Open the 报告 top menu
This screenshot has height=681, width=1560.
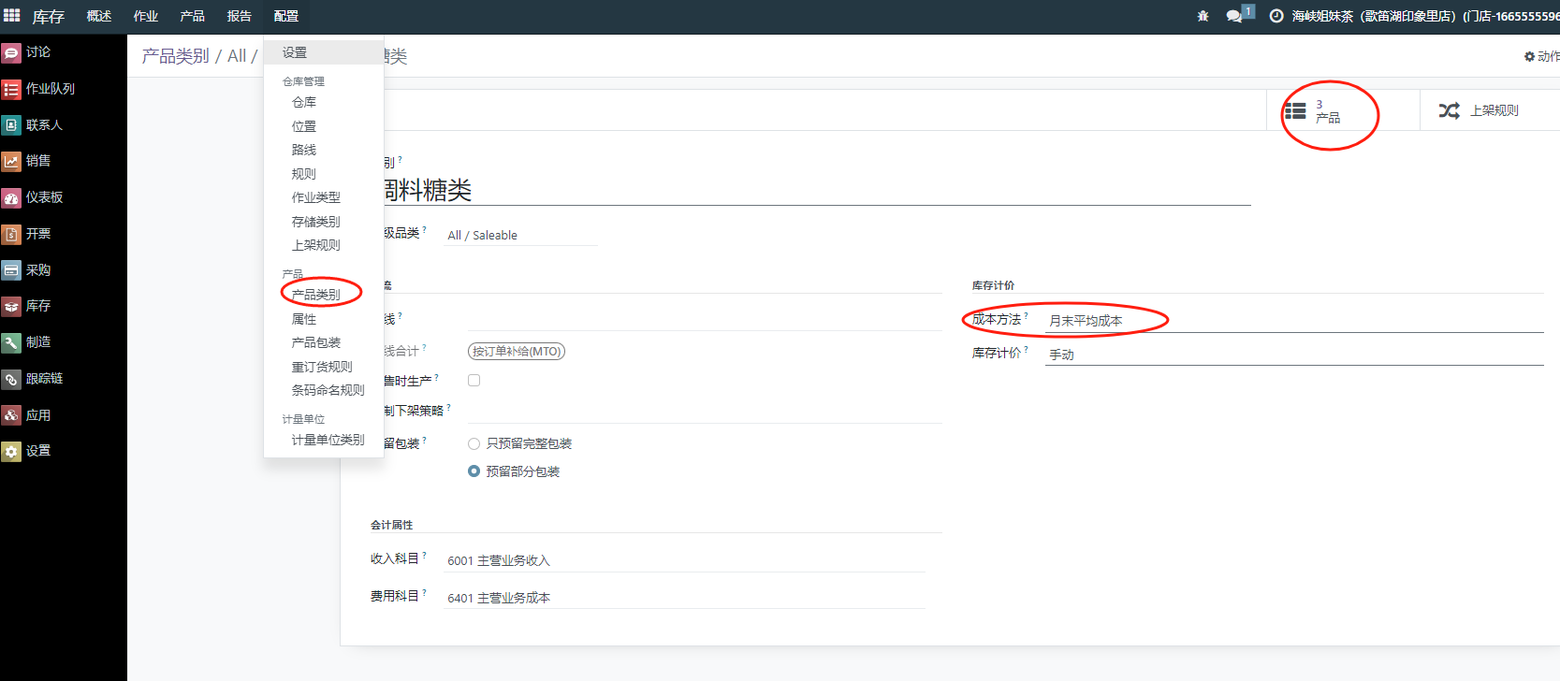pyautogui.click(x=239, y=16)
